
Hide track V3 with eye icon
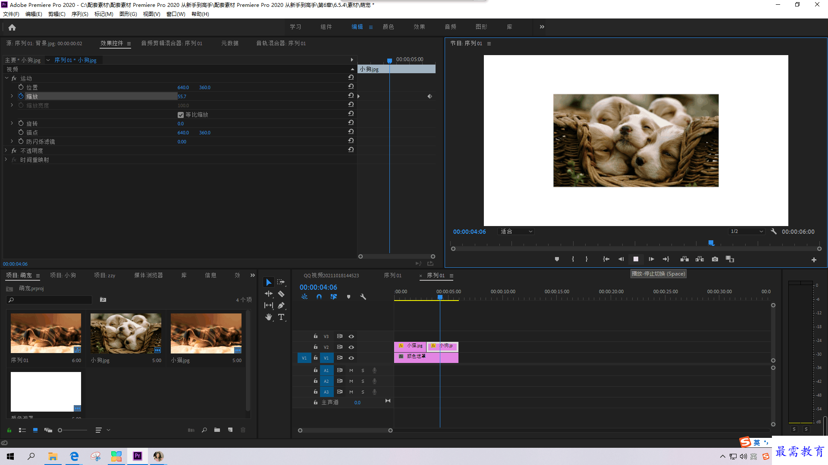click(x=351, y=336)
